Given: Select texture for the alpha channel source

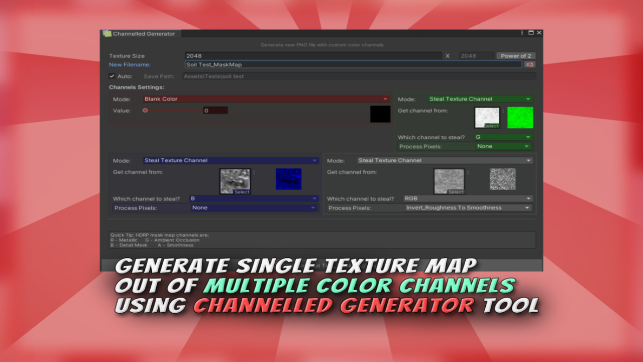Looking at the screenshot, I should click(x=449, y=180).
